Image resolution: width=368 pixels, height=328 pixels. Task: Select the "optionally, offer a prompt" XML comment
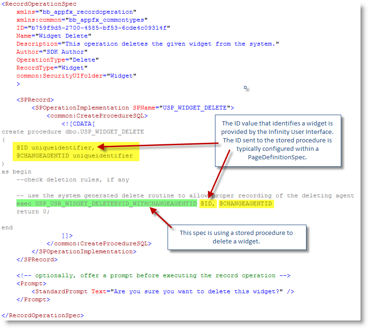pyautogui.click(x=153, y=275)
